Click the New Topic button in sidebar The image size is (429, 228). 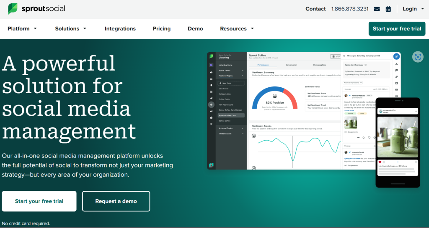[x=231, y=83]
